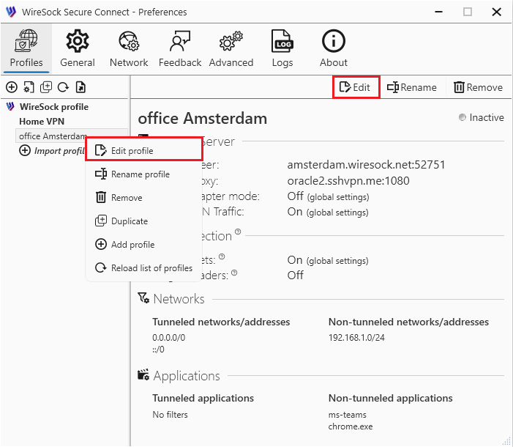The width and height of the screenshot is (513, 447).
Task: Click the export profile icon in sidebar toolbar
Action: pos(80,87)
